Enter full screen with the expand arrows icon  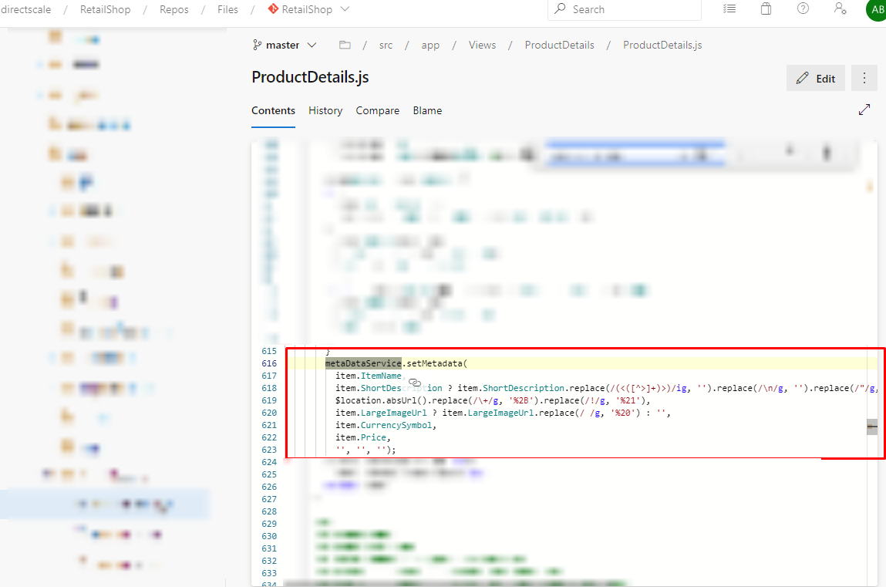click(864, 110)
